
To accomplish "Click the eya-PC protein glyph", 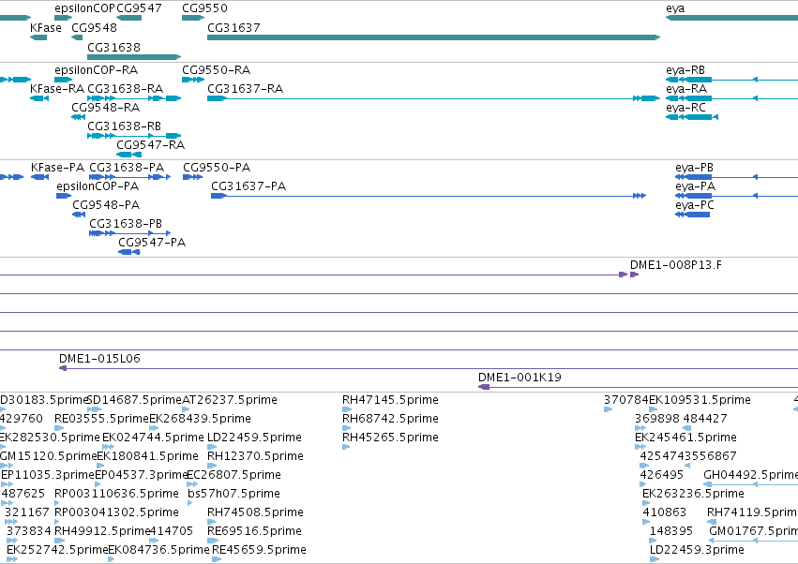I will click(x=692, y=215).
